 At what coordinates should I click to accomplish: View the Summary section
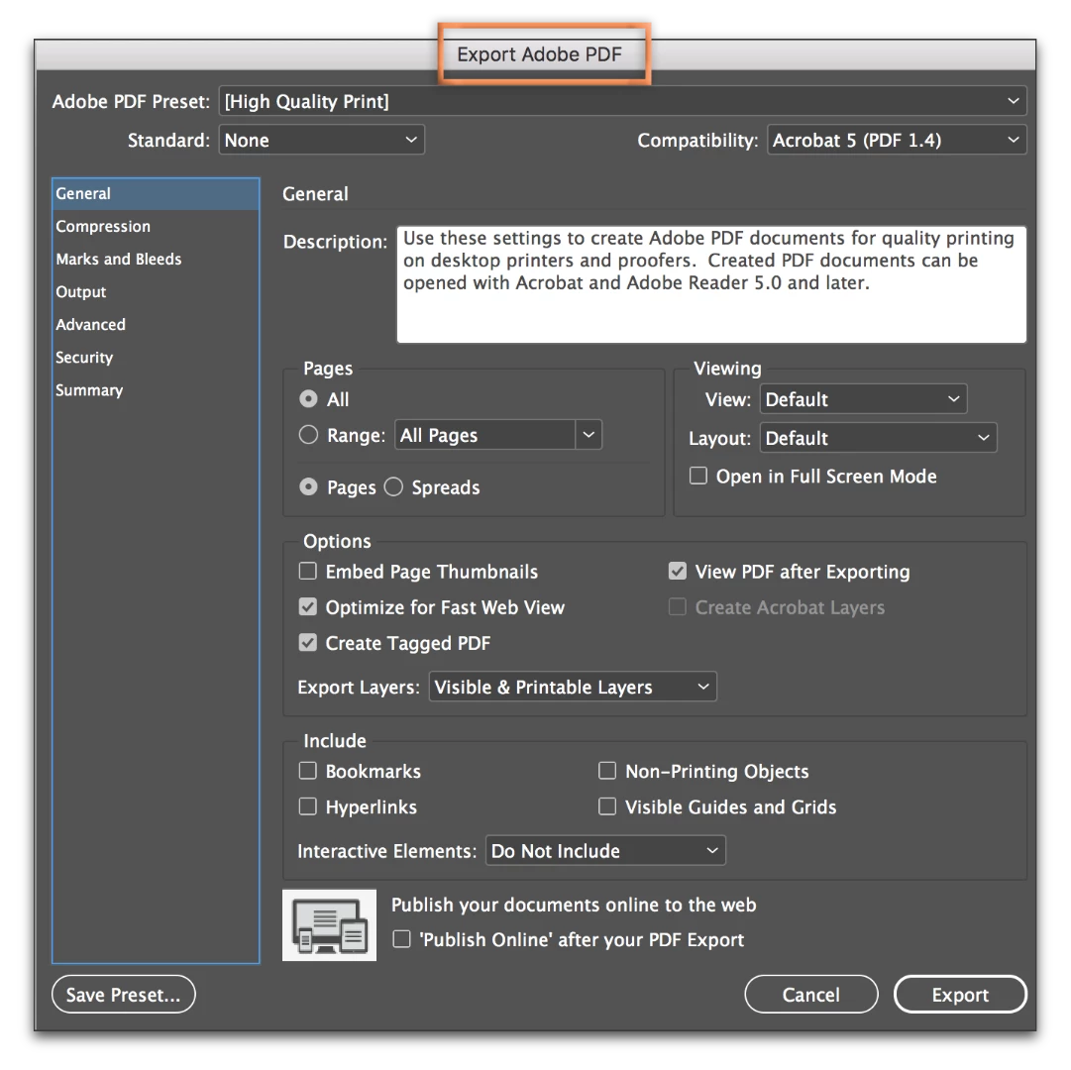pyautogui.click(x=156, y=390)
